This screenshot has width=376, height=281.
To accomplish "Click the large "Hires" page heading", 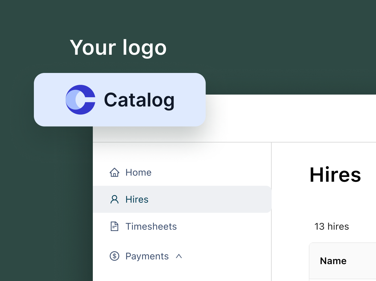I will pyautogui.click(x=335, y=175).
